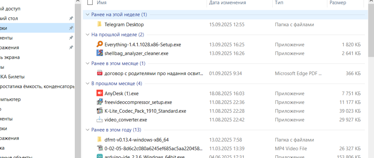This screenshot has width=374, height=158.
Task: Collapse the Ранее в этом году group
Action: 87,130
